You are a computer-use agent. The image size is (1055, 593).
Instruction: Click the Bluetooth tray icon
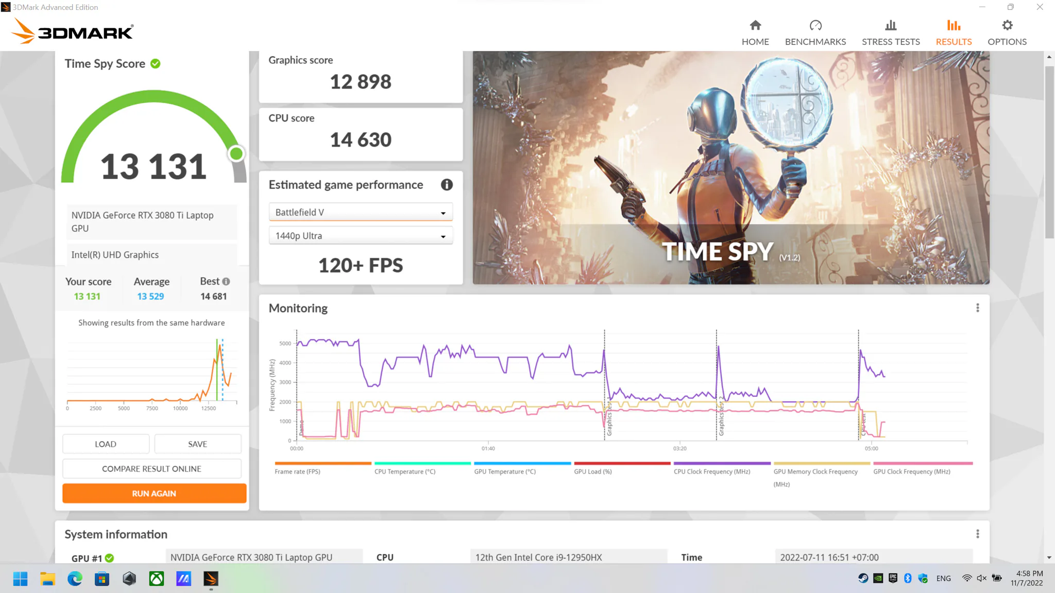pos(908,578)
